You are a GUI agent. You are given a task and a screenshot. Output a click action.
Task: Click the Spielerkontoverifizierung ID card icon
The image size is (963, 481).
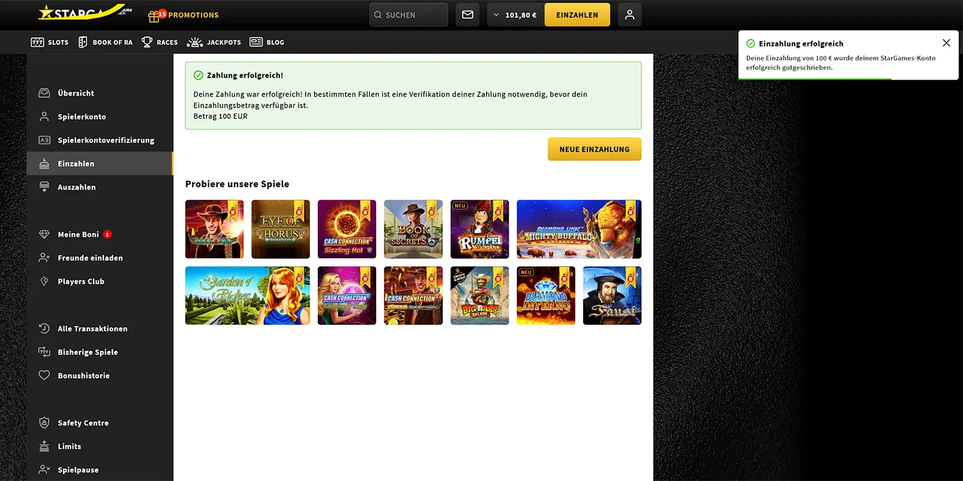[44, 140]
